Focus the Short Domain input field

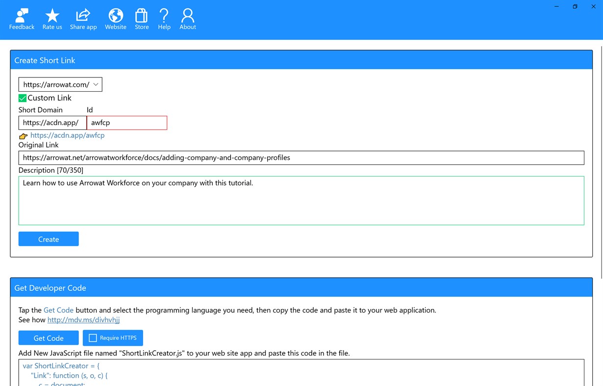[52, 123]
